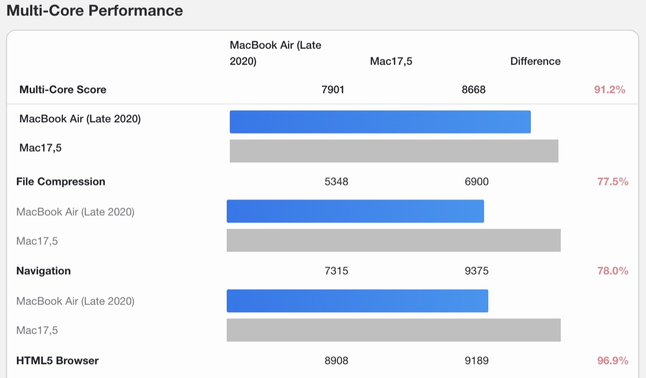Click the Mac17,5 column header
Image resolution: width=646 pixels, height=378 pixels.
point(391,61)
